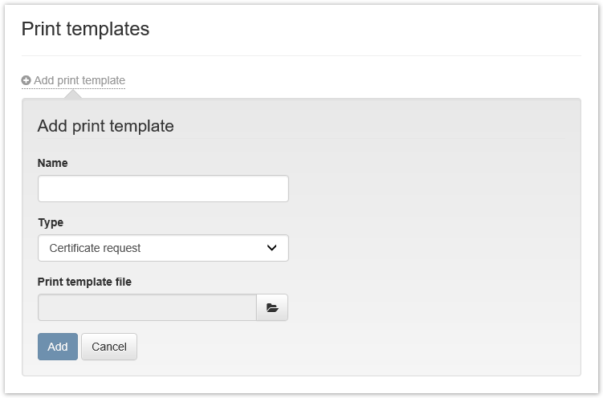Click the divider line below Print templates title
Image resolution: width=603 pixels, height=398 pixels.
(x=301, y=56)
